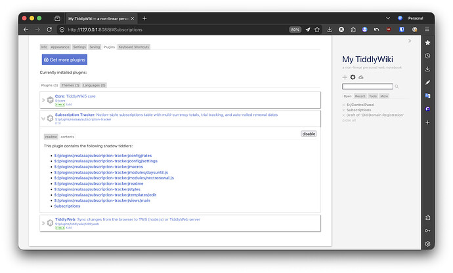Bookmark this page with the star icon
Screen dimensions: 453x273
tap(317, 29)
